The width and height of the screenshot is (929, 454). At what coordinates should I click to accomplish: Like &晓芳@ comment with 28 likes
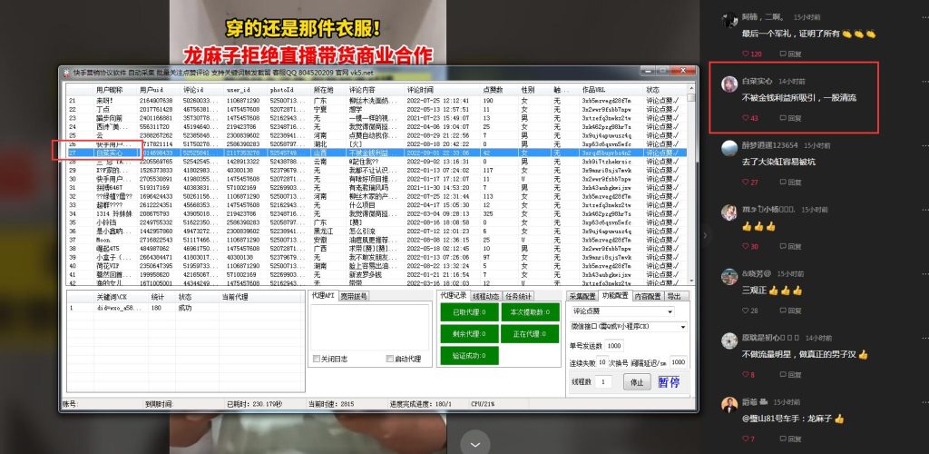750,311
